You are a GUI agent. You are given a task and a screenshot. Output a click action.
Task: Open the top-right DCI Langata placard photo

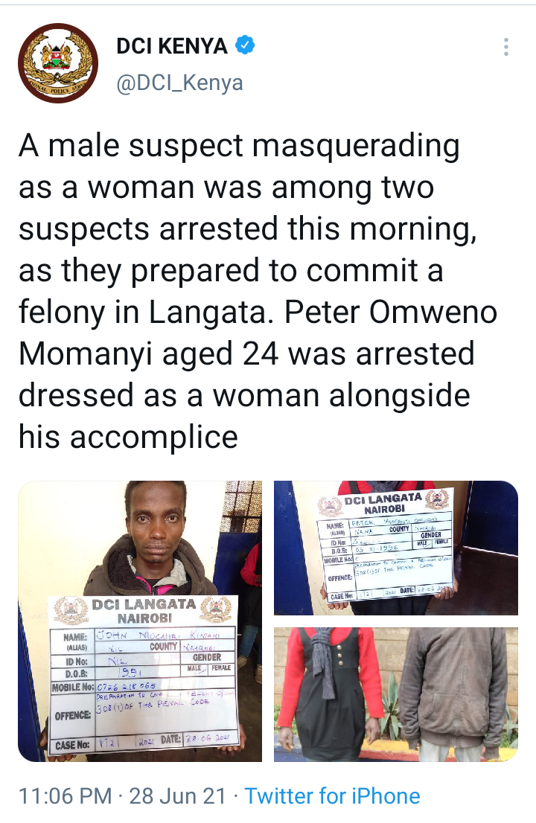coord(396,548)
